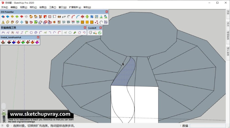Select the brown Normal Push Pull icon

[x=28, y=42]
